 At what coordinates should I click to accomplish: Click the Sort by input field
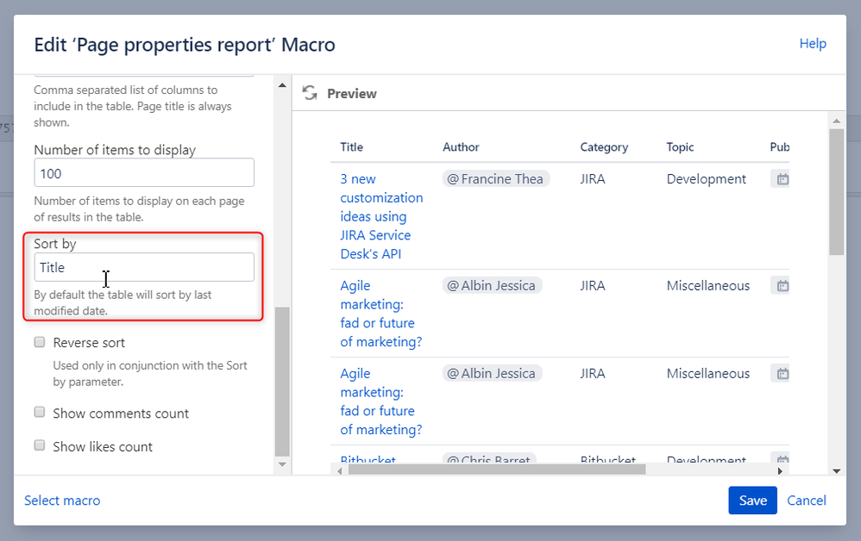[144, 267]
